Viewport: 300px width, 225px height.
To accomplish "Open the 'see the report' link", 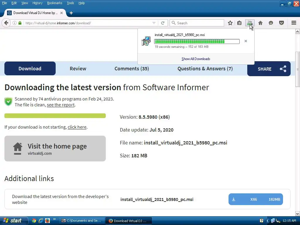I will (61, 105).
